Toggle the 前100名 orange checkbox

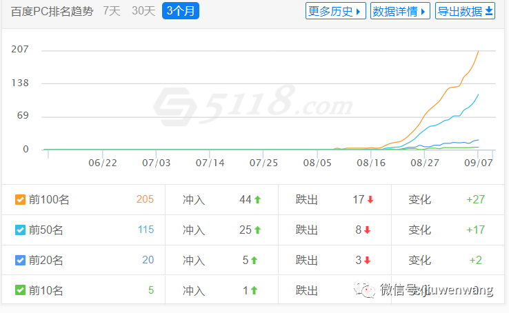(x=20, y=199)
